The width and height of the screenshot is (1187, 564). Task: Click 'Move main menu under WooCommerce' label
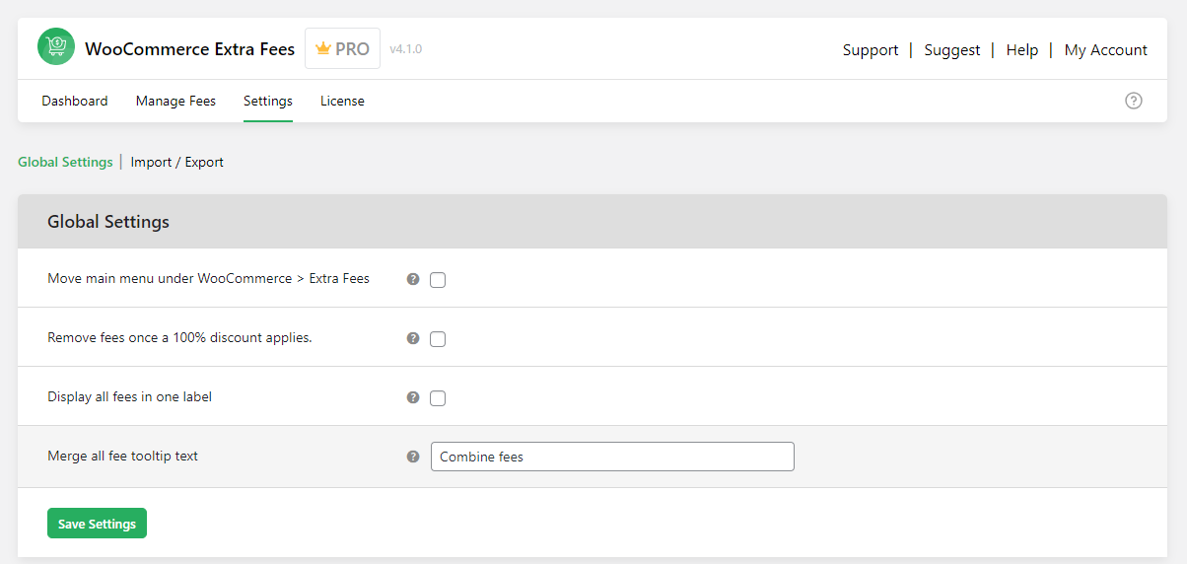(209, 278)
